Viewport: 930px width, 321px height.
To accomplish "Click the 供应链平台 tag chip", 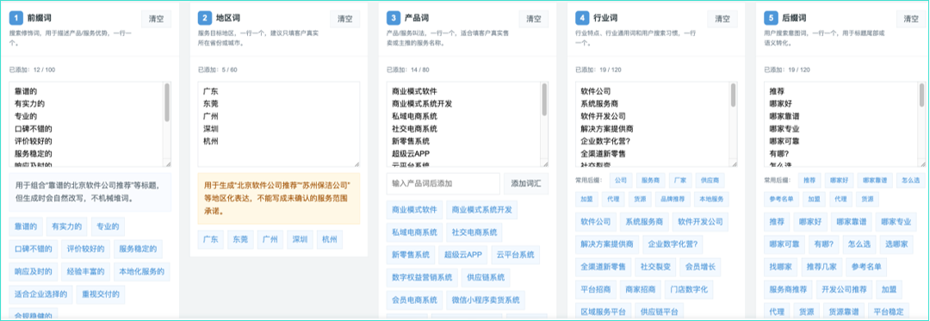I will pos(659,312).
